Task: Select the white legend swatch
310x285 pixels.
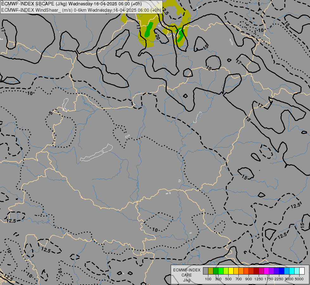Action: tap(302, 271)
